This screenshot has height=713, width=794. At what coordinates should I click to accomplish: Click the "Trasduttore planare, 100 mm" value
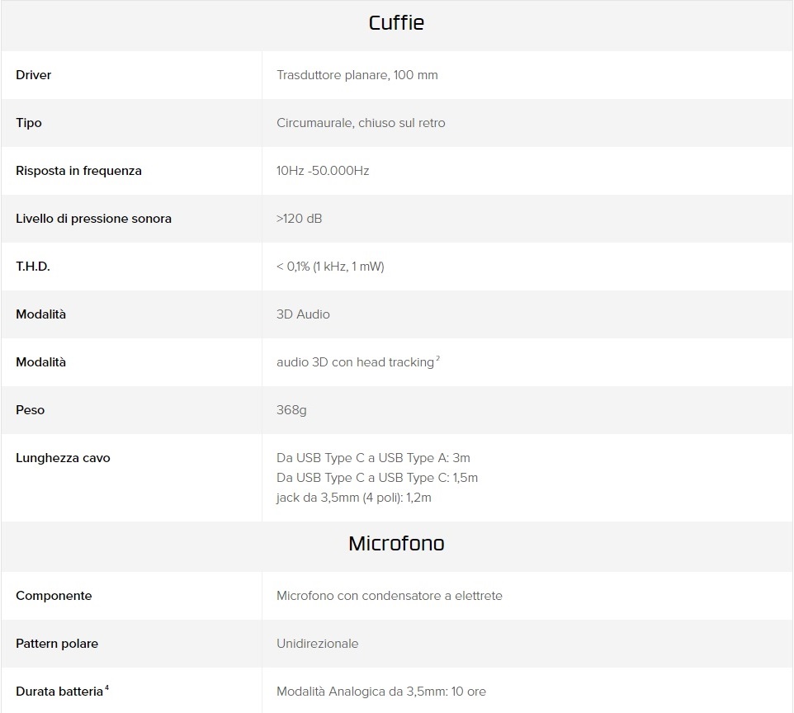pos(357,75)
